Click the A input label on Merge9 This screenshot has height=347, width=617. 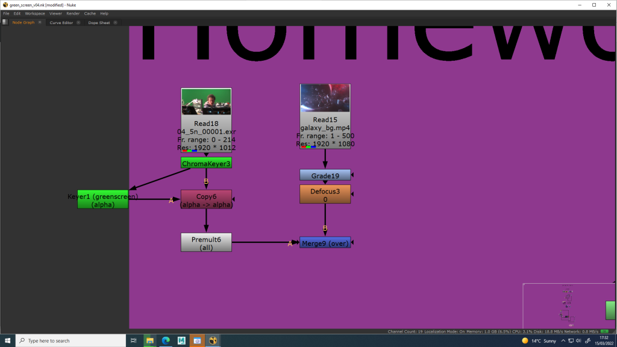(290, 243)
